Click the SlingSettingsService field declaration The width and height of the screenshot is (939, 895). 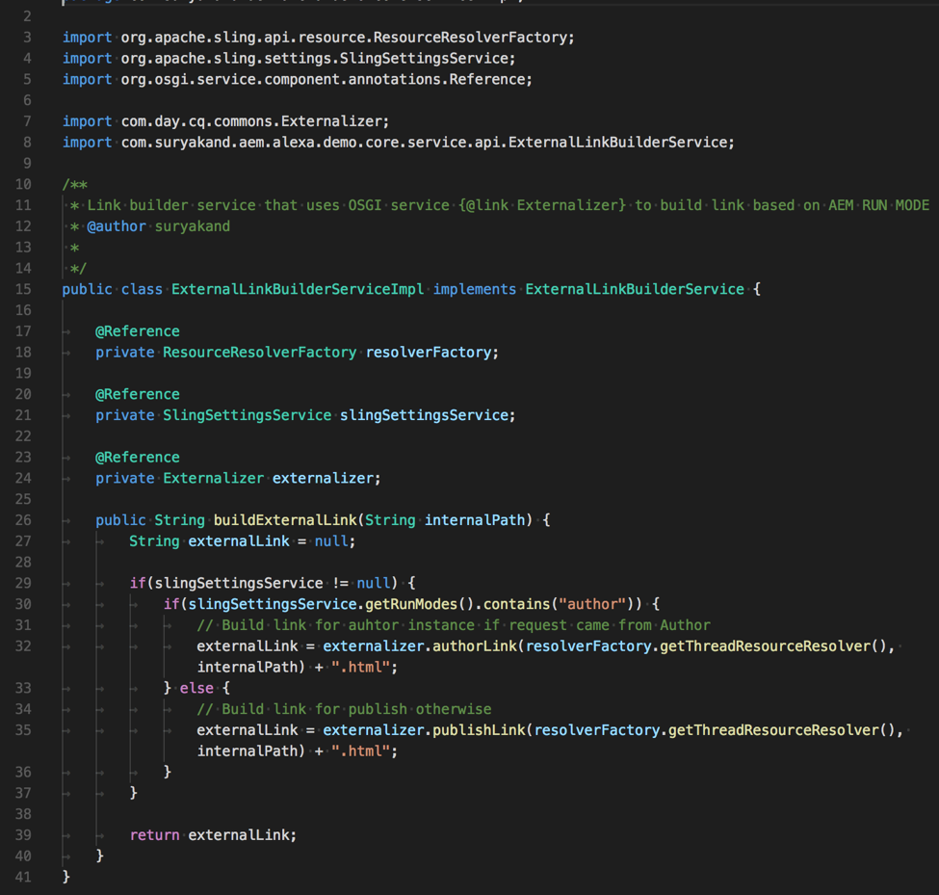point(304,414)
